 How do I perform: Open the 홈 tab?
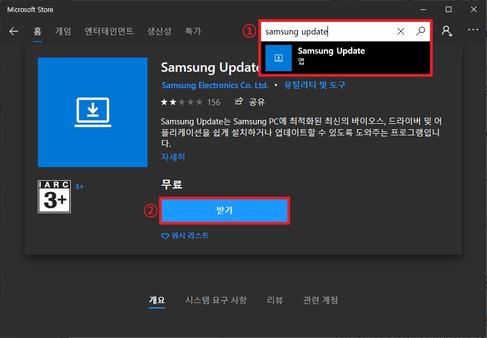38,31
